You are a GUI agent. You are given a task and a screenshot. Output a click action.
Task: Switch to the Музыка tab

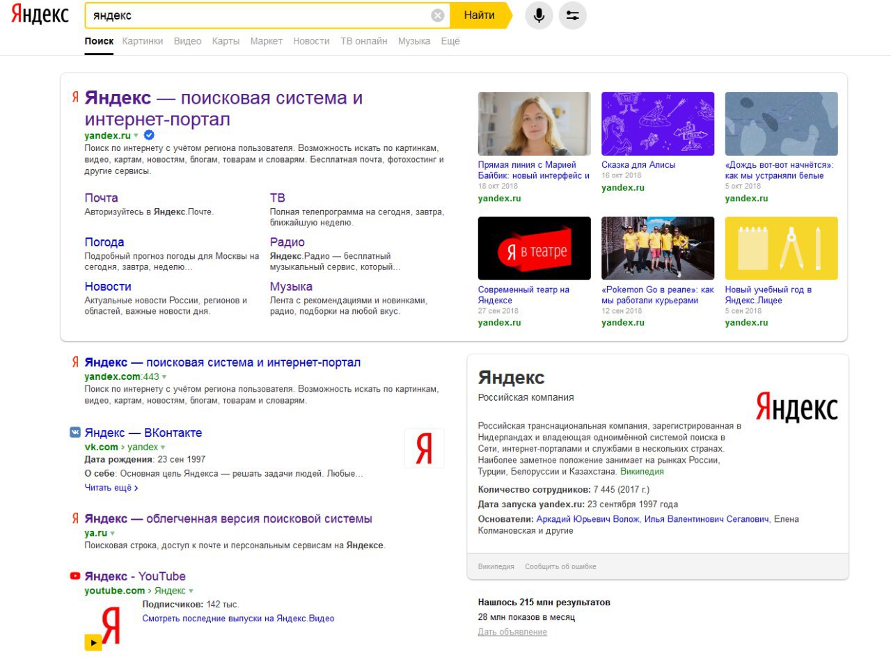click(x=414, y=41)
